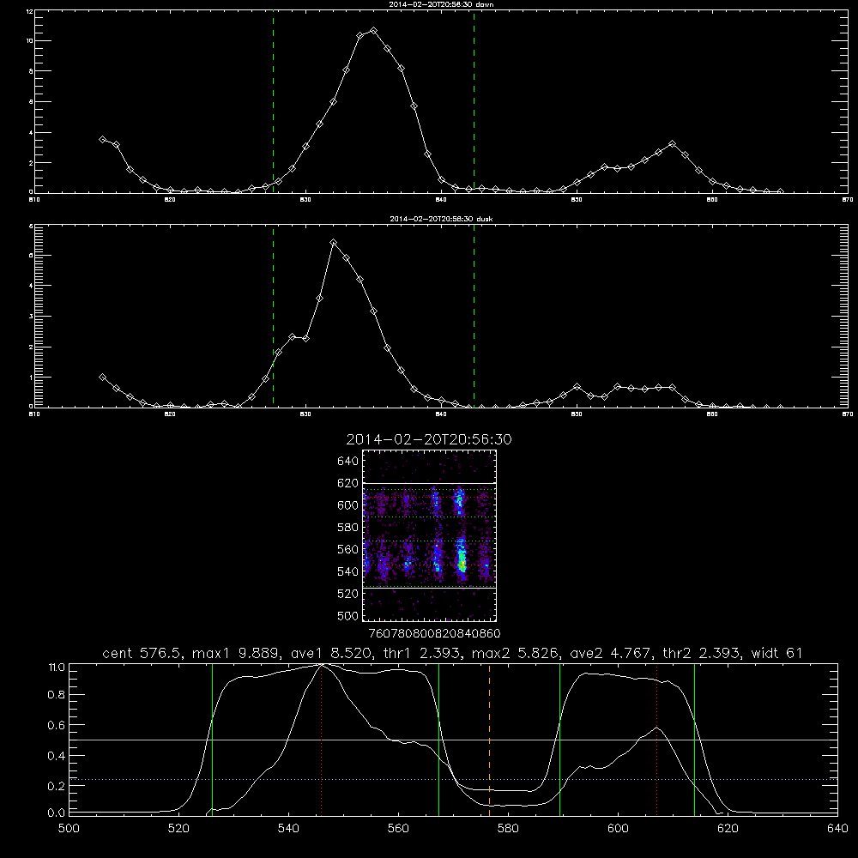Click the heatmap title '2014-02-20T20:56:30'

pyautogui.click(x=429, y=439)
